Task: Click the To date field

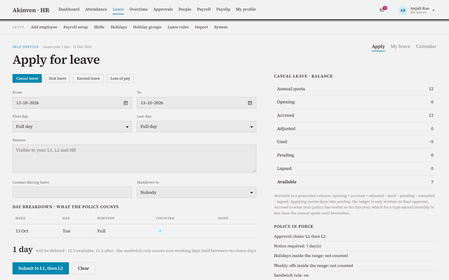Action: (196, 103)
